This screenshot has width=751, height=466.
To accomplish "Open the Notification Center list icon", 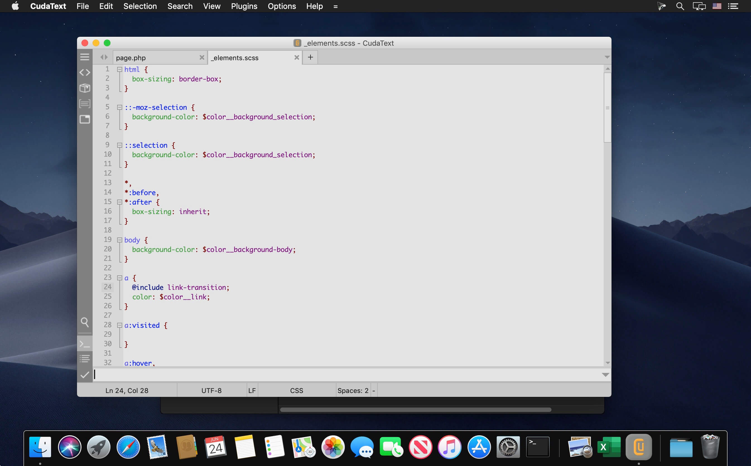I will [x=733, y=6].
